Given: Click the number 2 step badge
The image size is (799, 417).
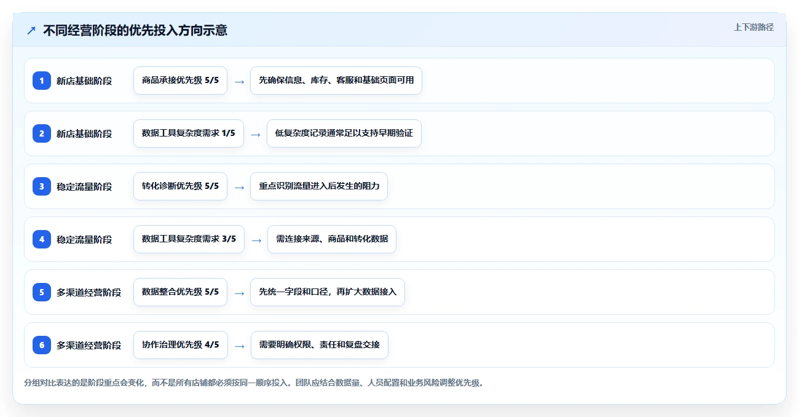Looking at the screenshot, I should click(42, 133).
